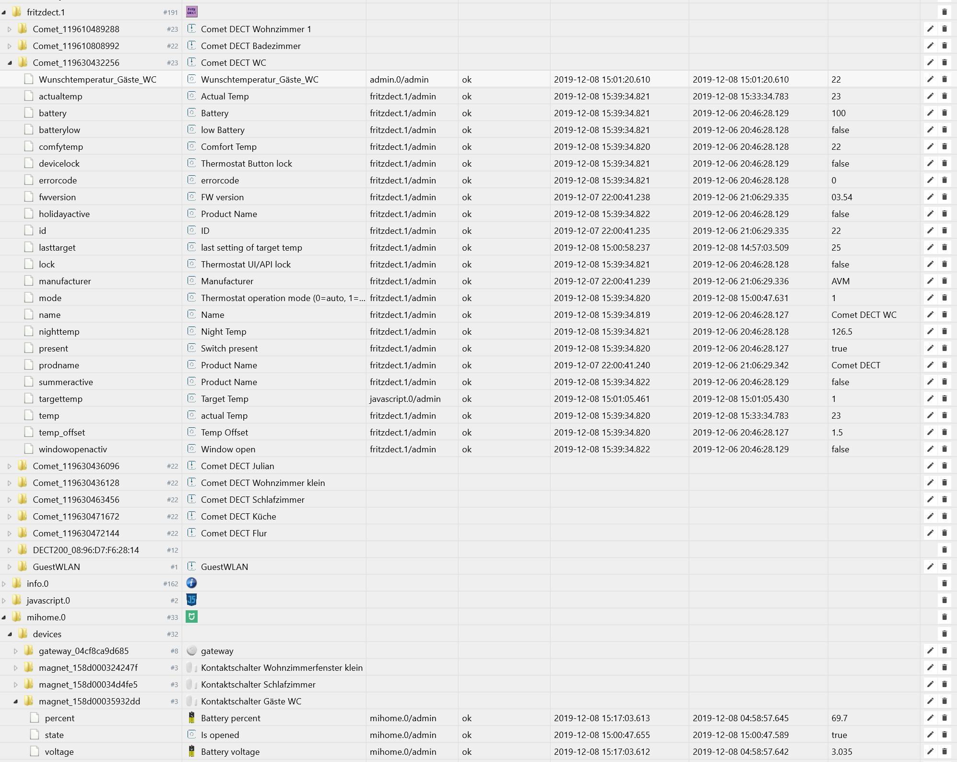
Task: Collapse the mihome.0 devices folder
Action: (x=10, y=634)
